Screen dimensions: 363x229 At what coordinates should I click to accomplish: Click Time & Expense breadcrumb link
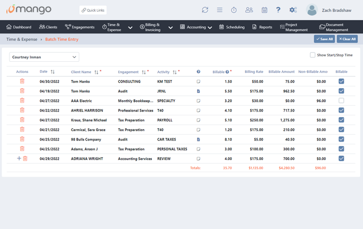tap(22, 40)
